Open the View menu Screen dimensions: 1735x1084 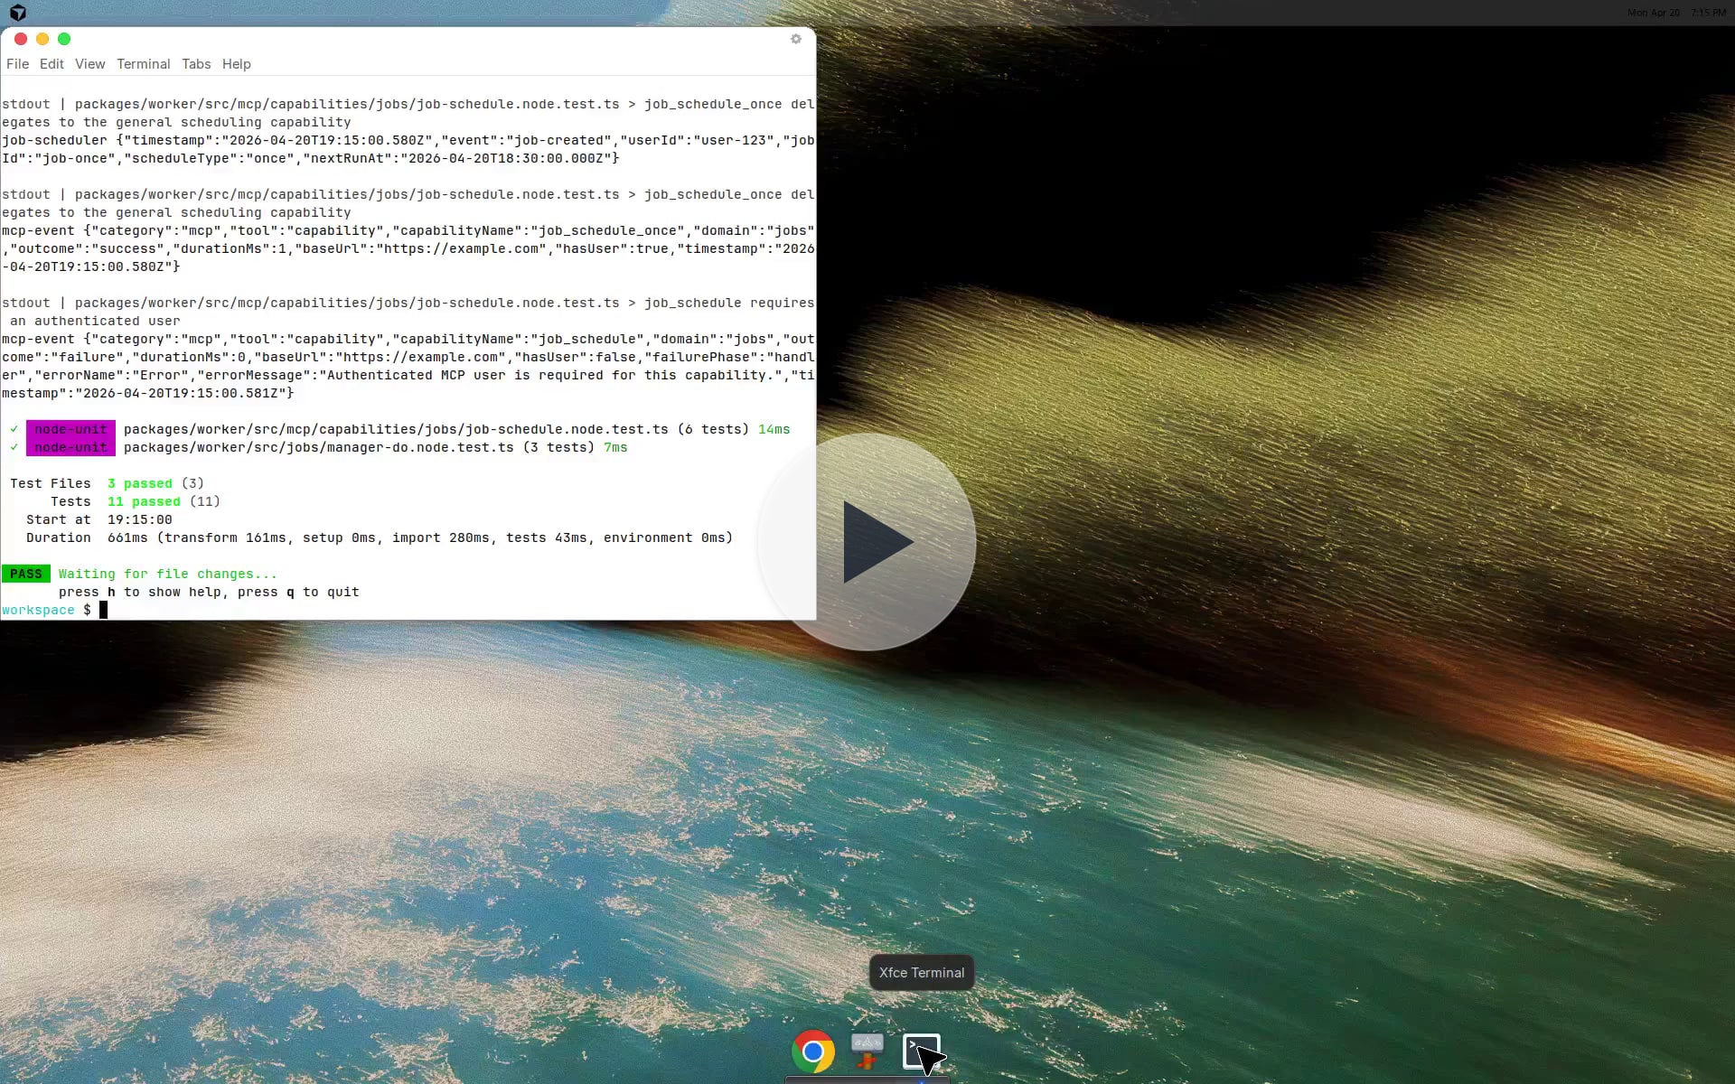point(89,64)
